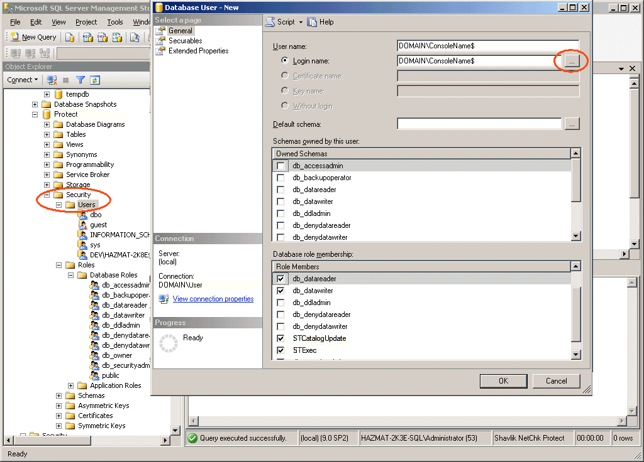644x462 pixels.
Task: Select the General page icon
Action: pos(160,31)
